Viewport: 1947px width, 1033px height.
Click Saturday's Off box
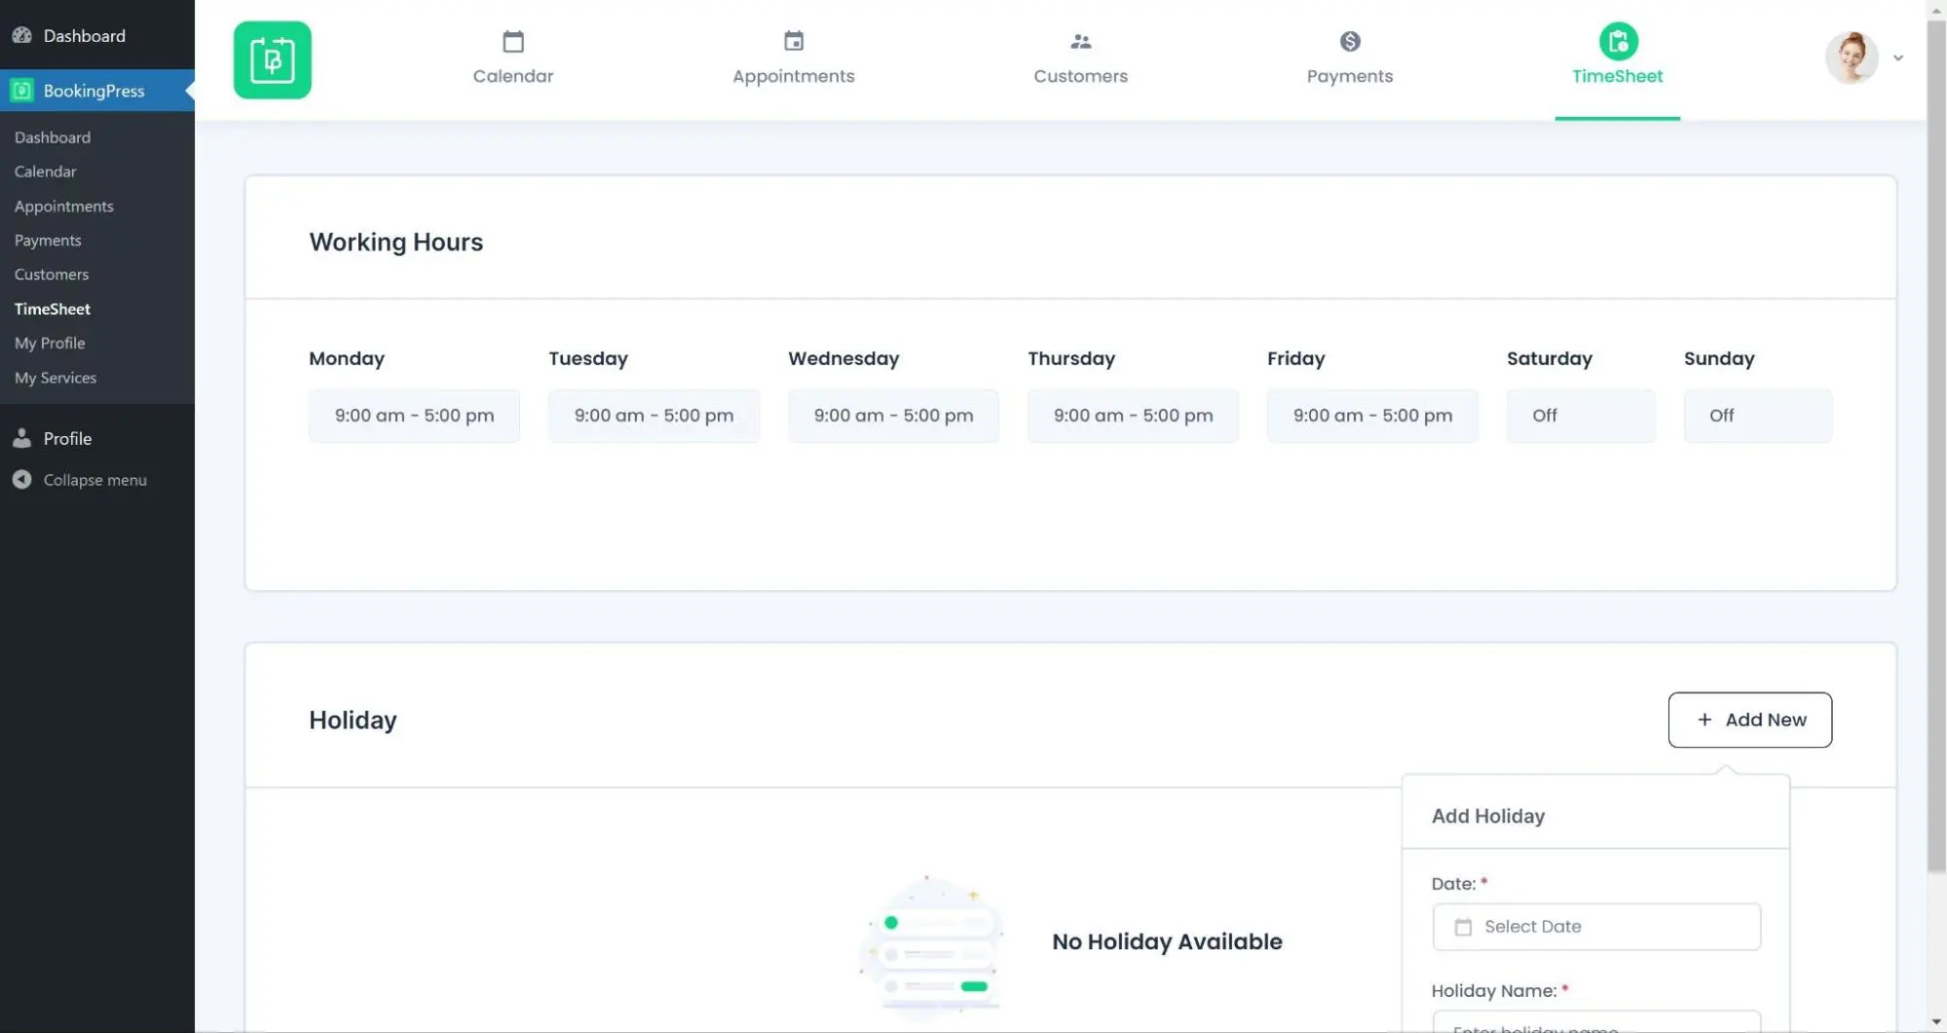click(1581, 416)
